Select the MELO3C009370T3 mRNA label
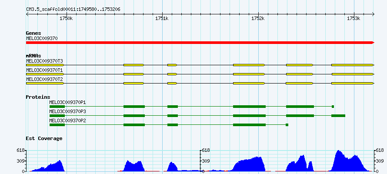Image resolution: width=387 pixels, height=174 pixels. point(44,61)
